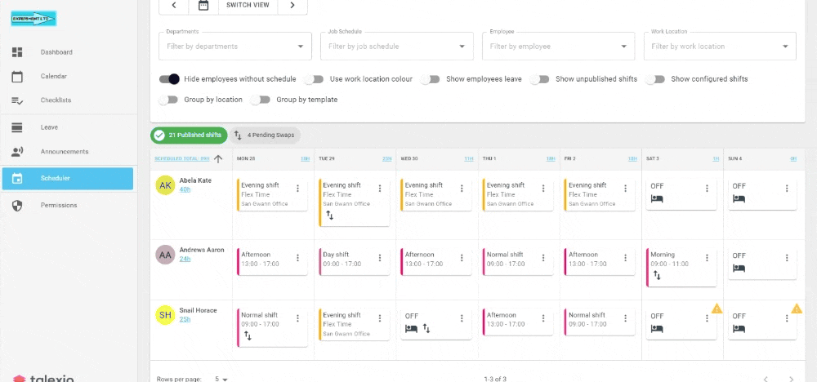Open options menu for Abela Kate Saturday OFF
This screenshot has width=817, height=382.
[707, 189]
